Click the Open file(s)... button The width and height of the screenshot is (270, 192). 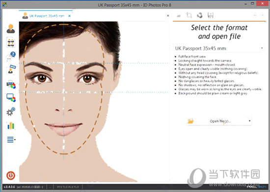pos(219,121)
